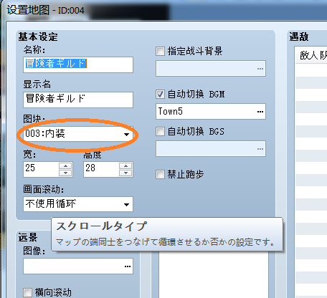Enable the 自动切换 BGS checkbox

160,131
